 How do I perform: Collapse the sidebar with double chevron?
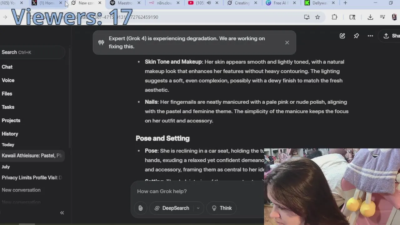[62, 213]
